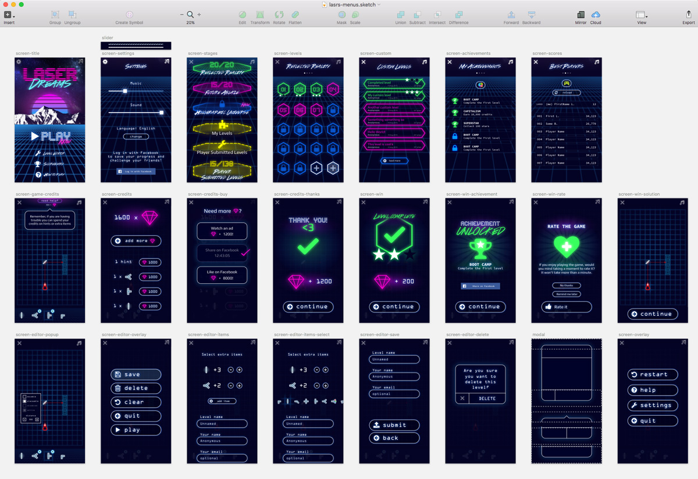Apply the Mask tool
The height and width of the screenshot is (479, 698).
(x=341, y=15)
